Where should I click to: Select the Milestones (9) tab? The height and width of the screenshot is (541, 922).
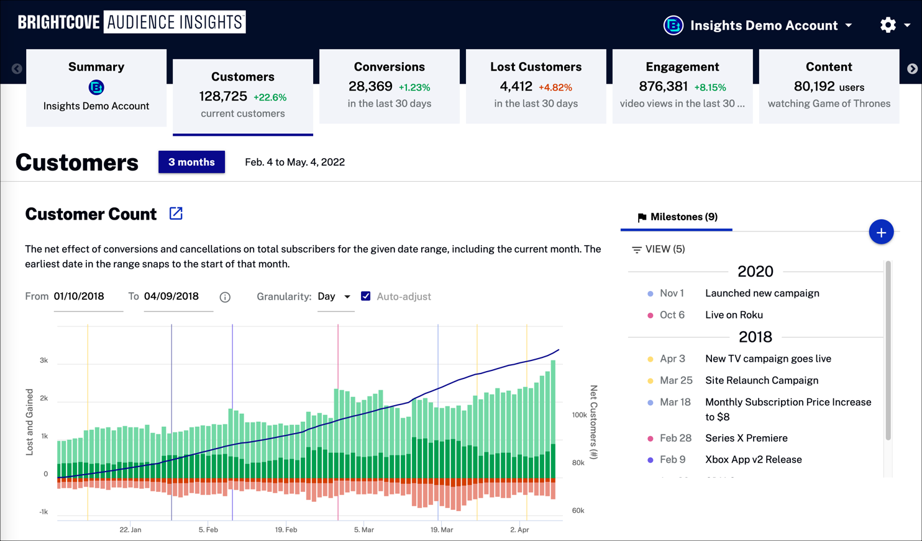pos(677,217)
